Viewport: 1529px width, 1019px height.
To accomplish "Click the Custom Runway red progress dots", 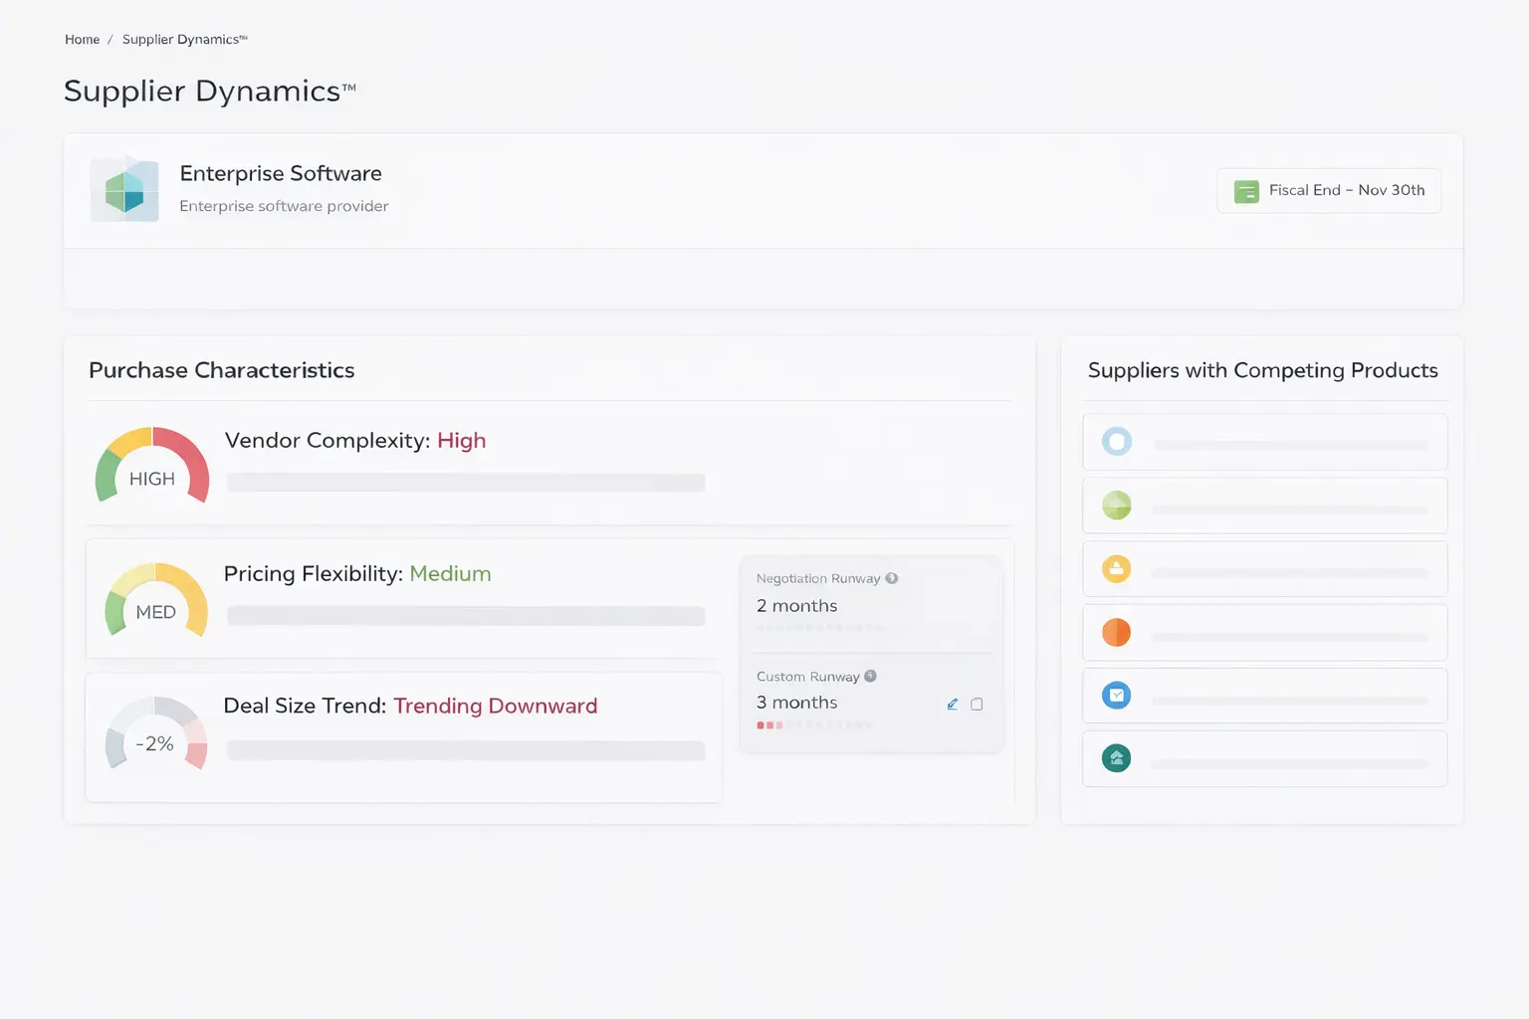I will coord(769,725).
